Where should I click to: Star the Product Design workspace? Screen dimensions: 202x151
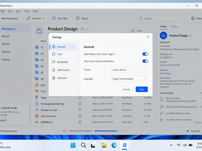tap(82, 29)
